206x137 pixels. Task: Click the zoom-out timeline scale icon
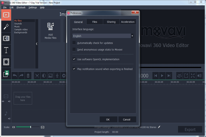click(14, 127)
